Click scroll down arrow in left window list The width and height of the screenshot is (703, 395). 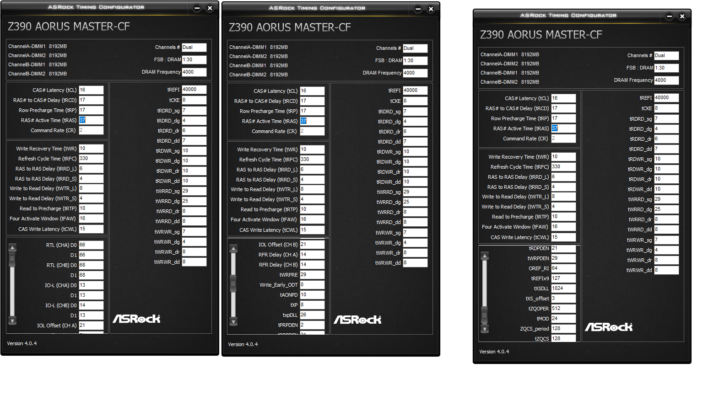[12, 320]
